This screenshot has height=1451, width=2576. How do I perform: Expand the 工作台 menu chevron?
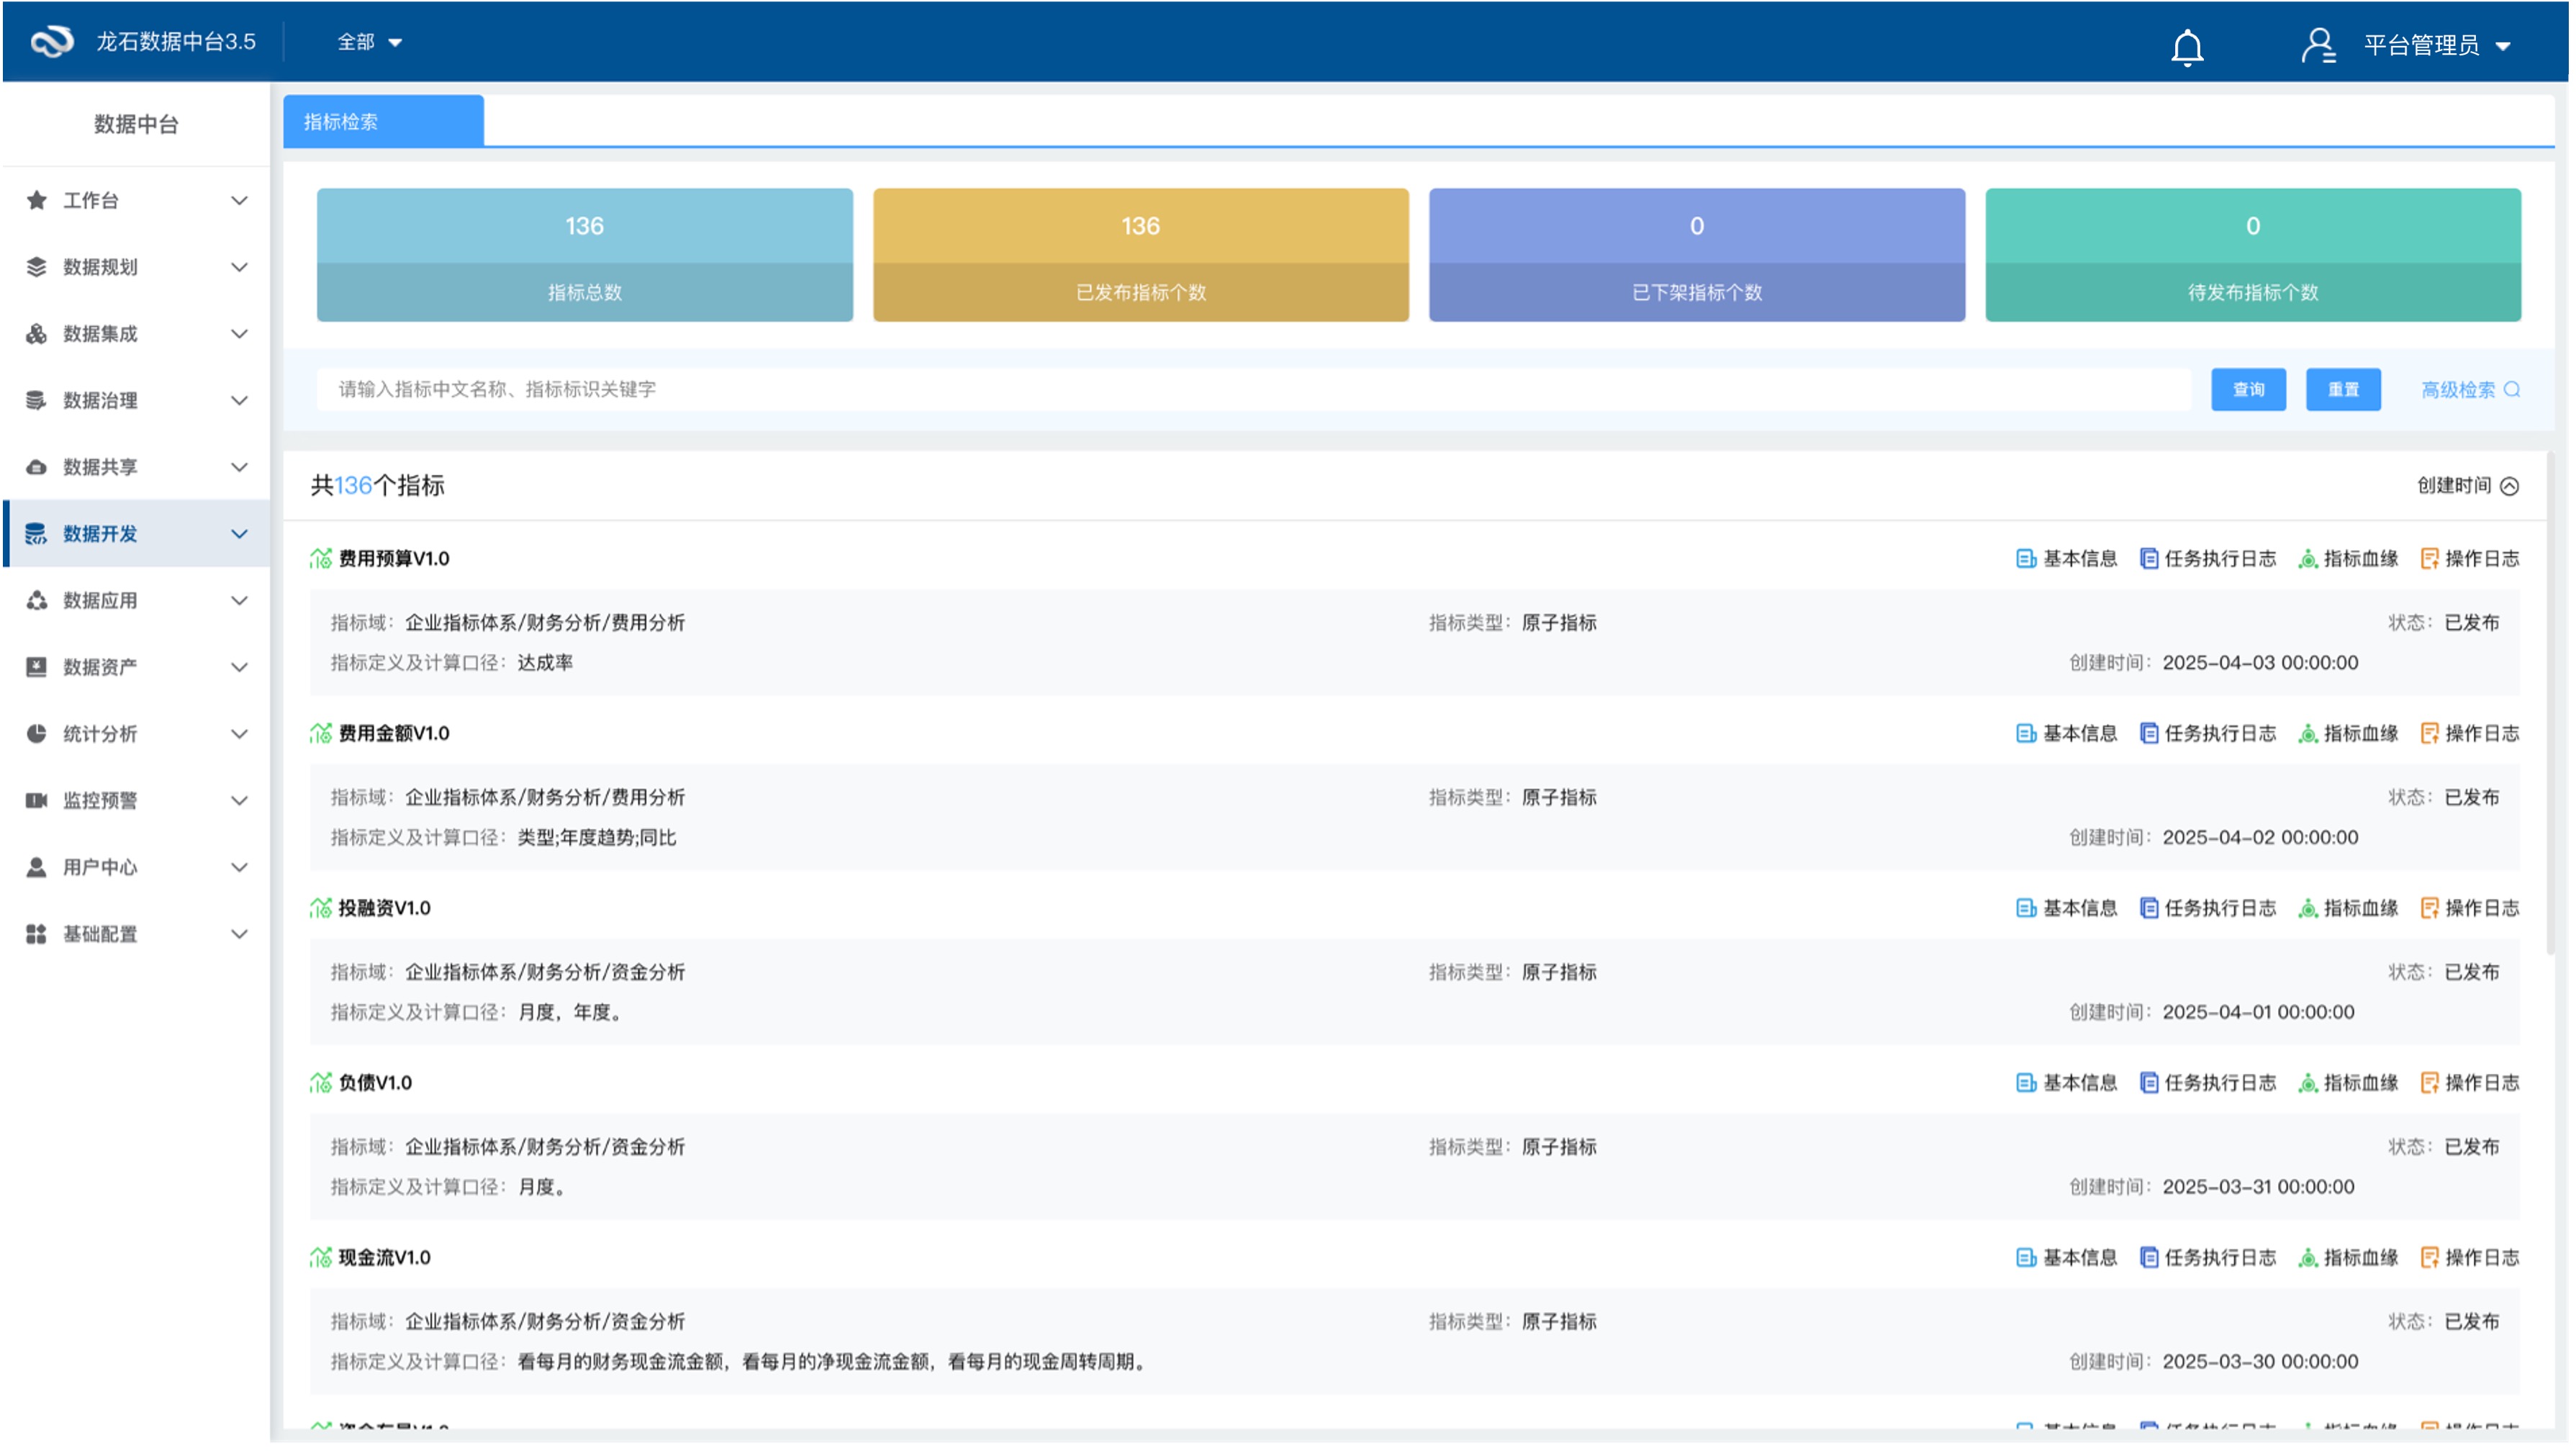[x=239, y=201]
